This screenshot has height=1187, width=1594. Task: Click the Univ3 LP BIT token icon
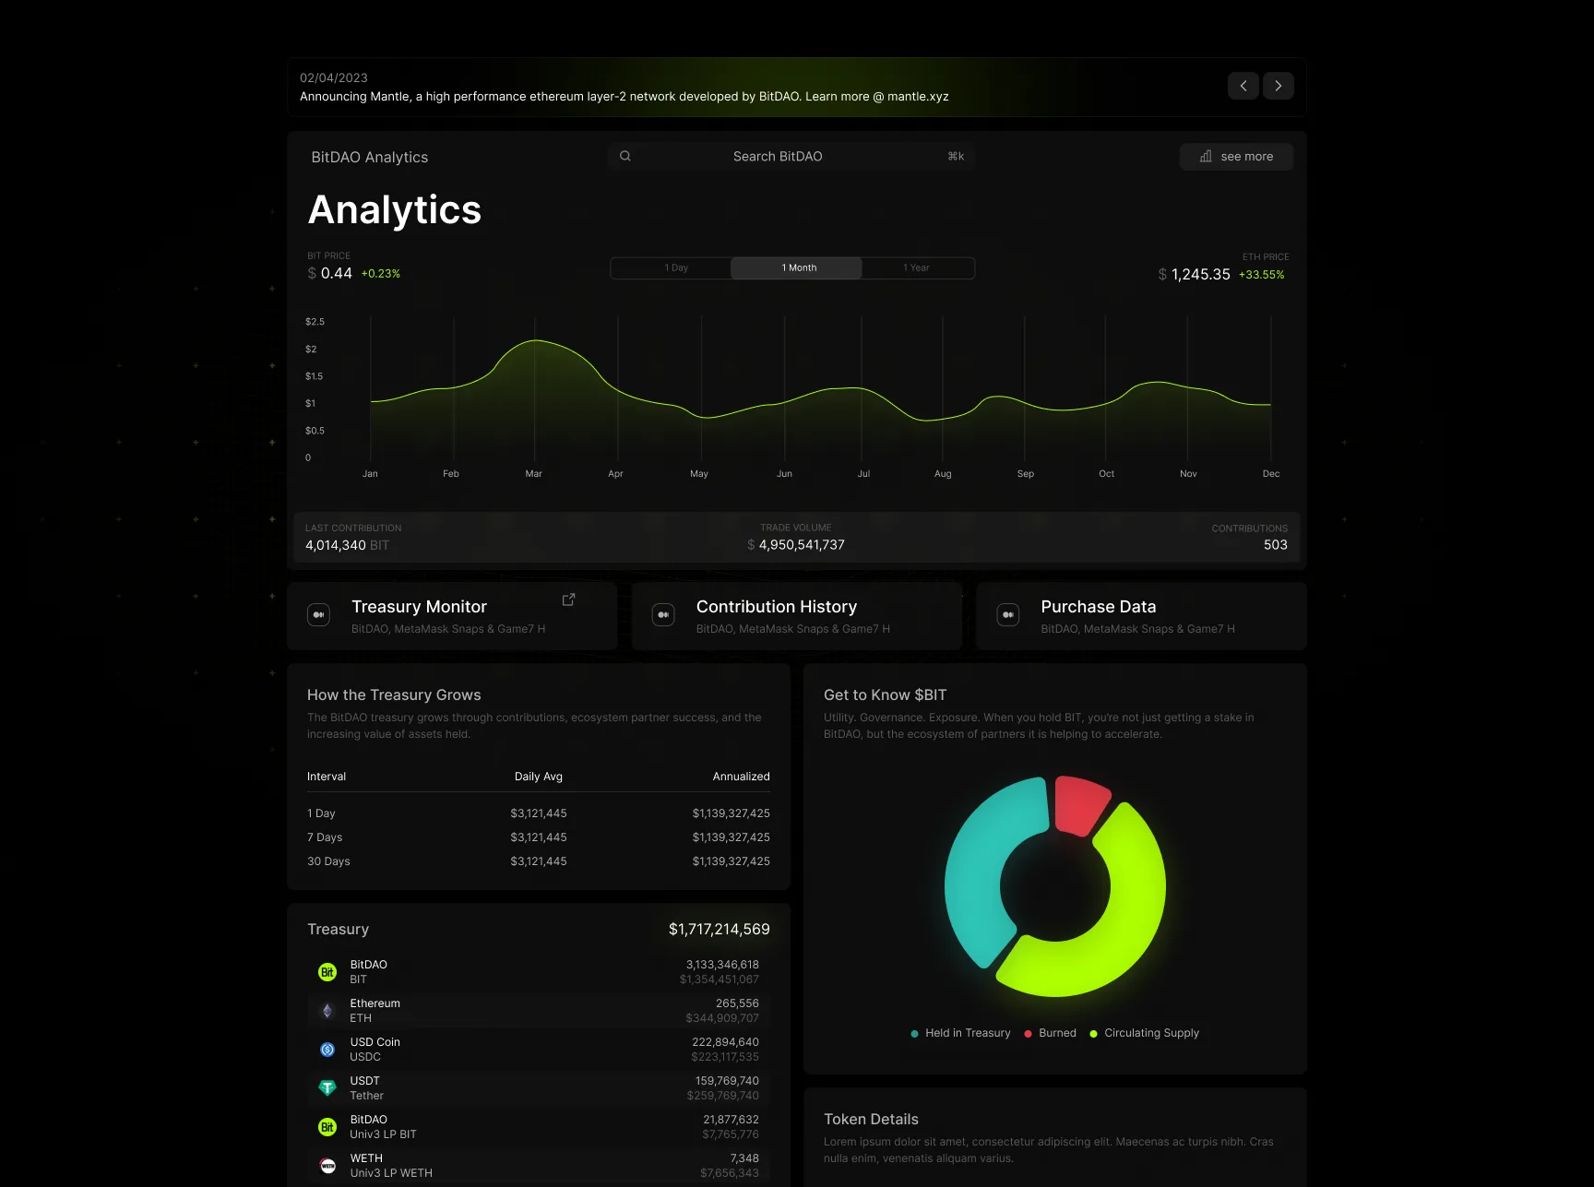click(327, 1127)
